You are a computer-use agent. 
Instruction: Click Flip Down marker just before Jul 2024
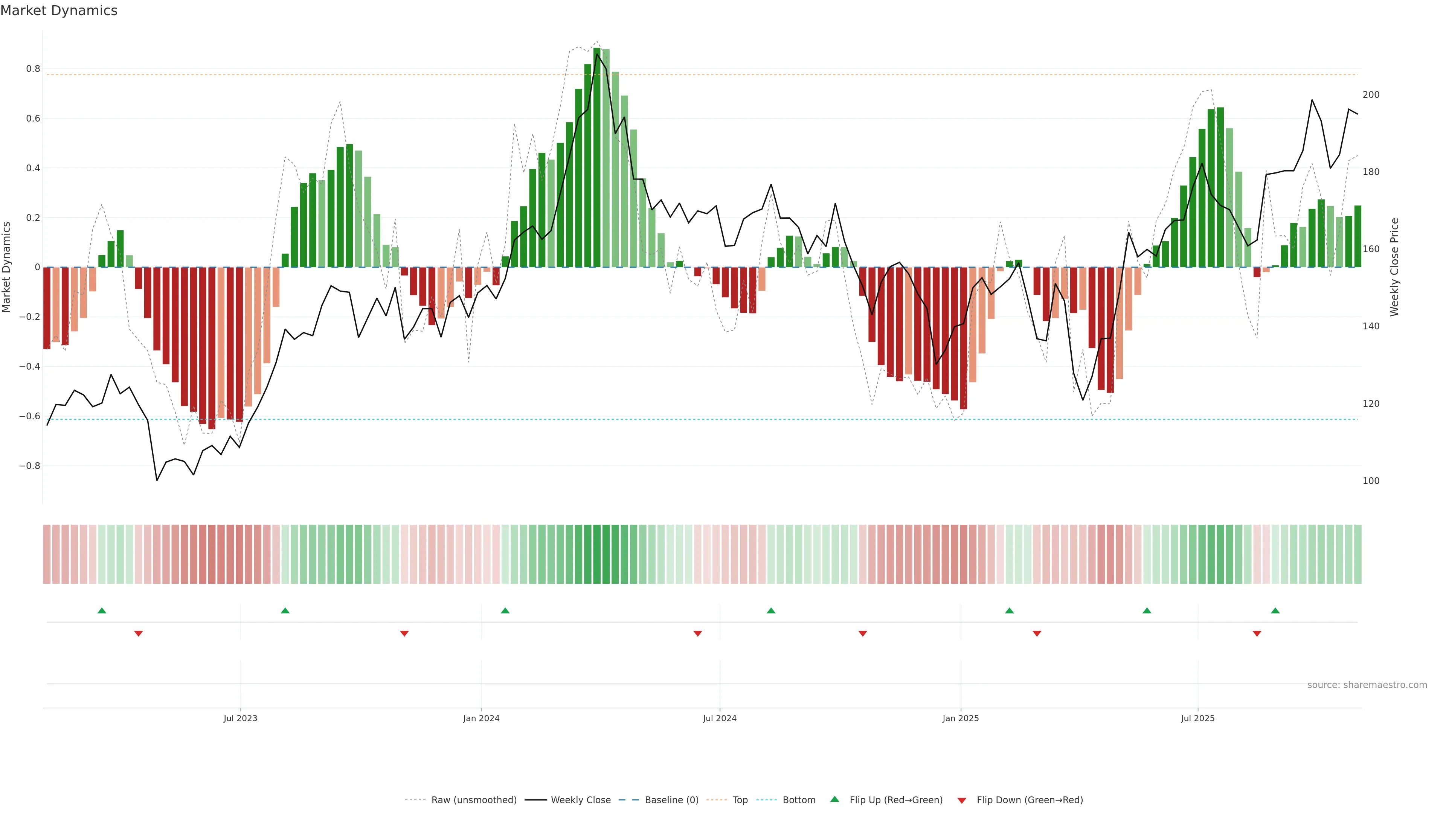click(x=698, y=633)
